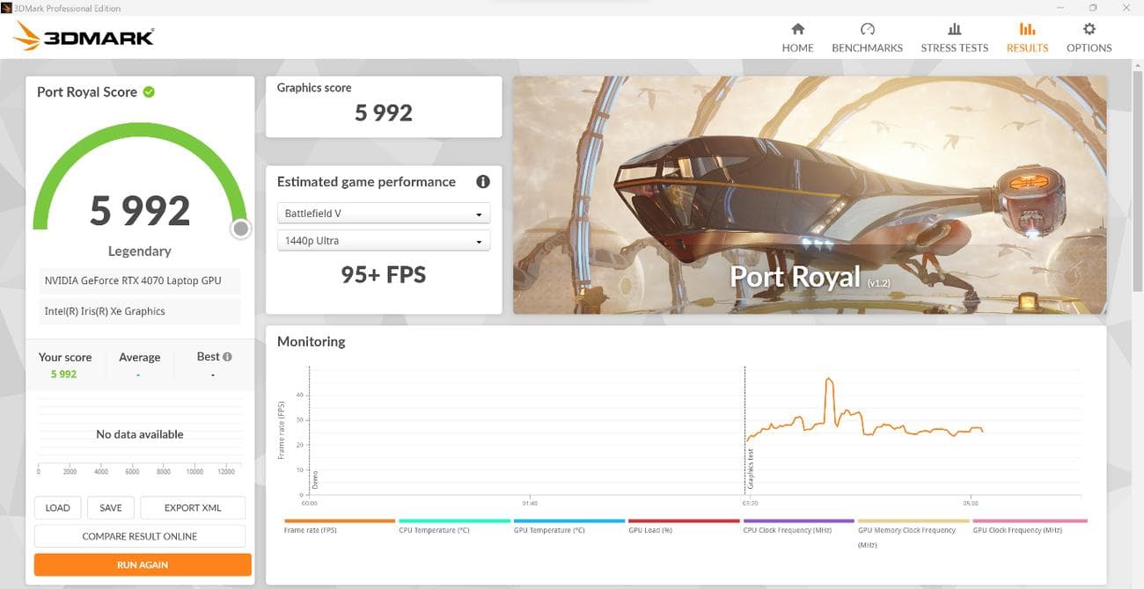This screenshot has height=589, width=1144.
Task: Click the EXPORT XML button
Action: (x=193, y=507)
